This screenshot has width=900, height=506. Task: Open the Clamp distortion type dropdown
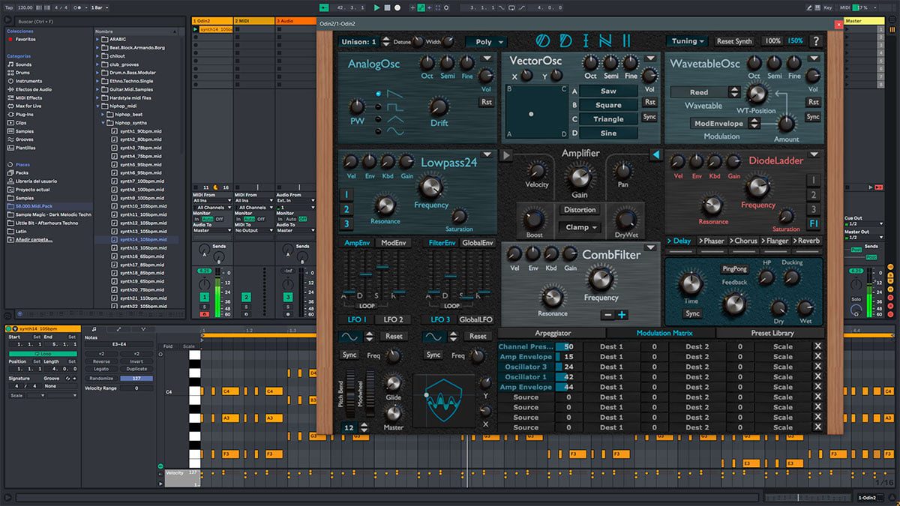point(580,227)
